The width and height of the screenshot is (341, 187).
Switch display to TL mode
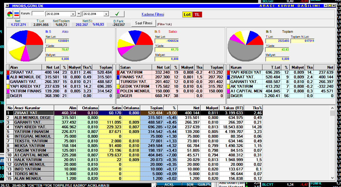(x=197, y=14)
